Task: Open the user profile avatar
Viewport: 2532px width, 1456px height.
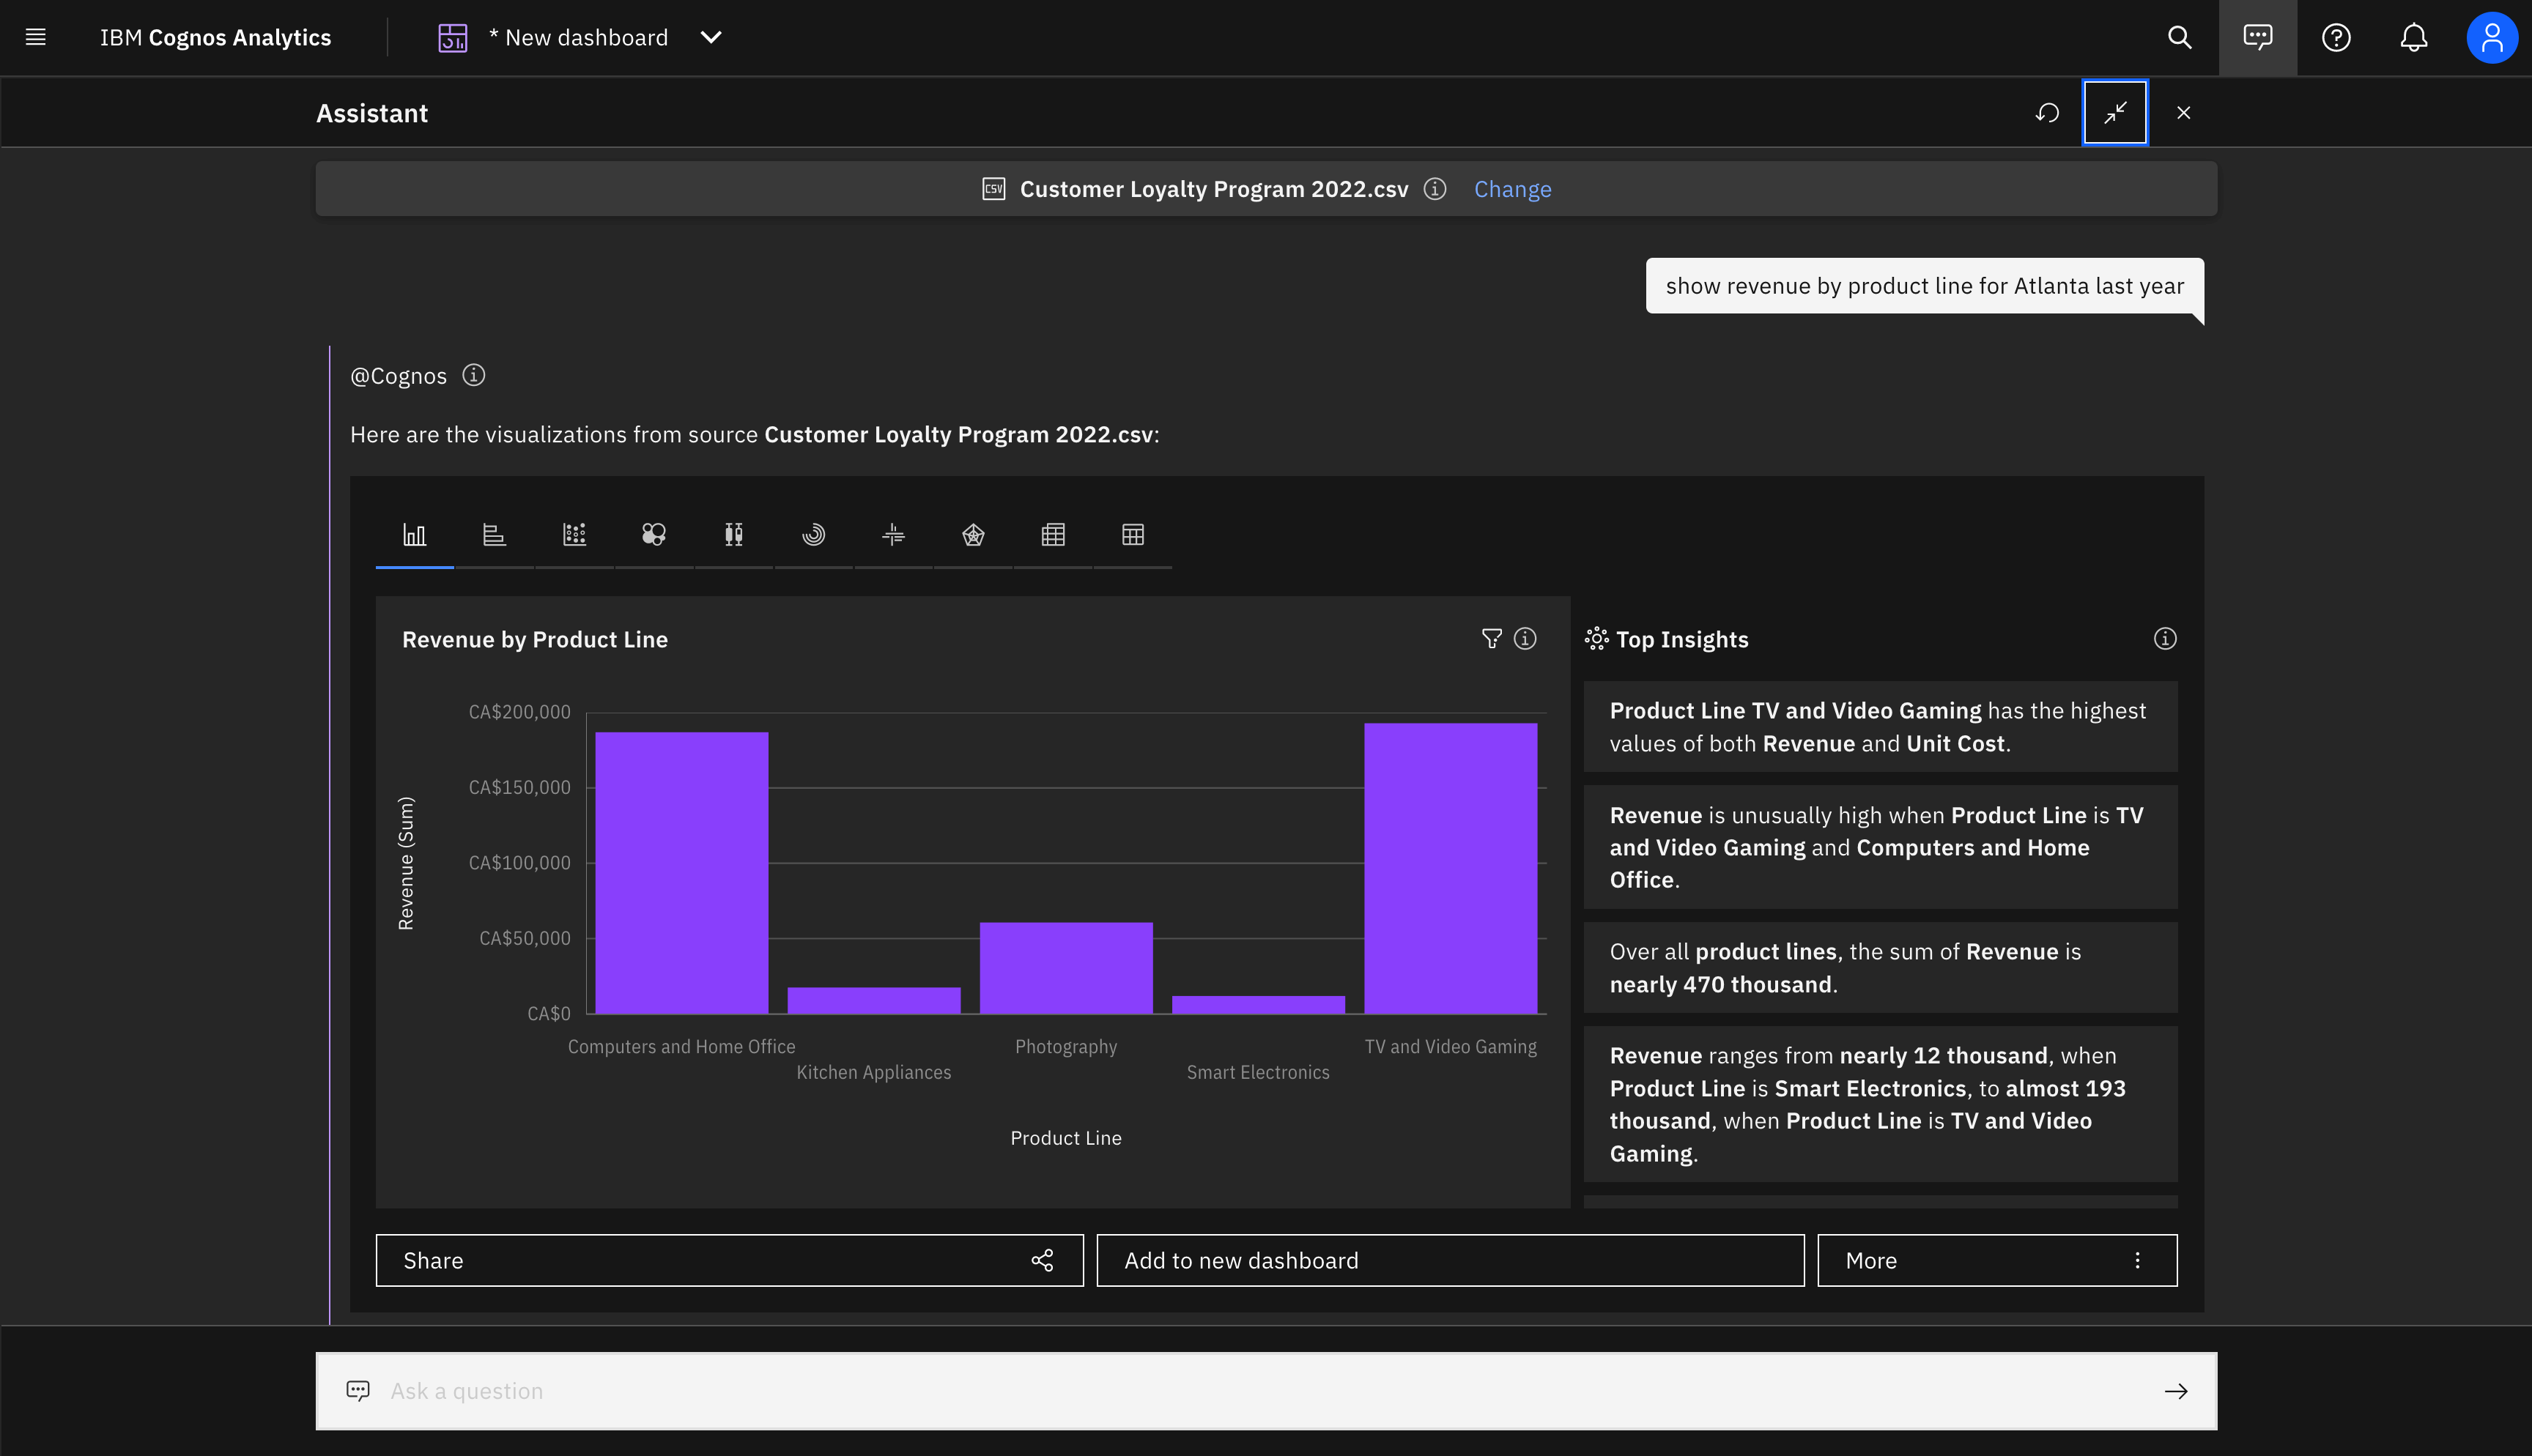Action: pos(2492,37)
